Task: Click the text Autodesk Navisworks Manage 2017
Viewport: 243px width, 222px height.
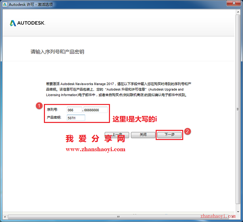Action: [x=87, y=84]
